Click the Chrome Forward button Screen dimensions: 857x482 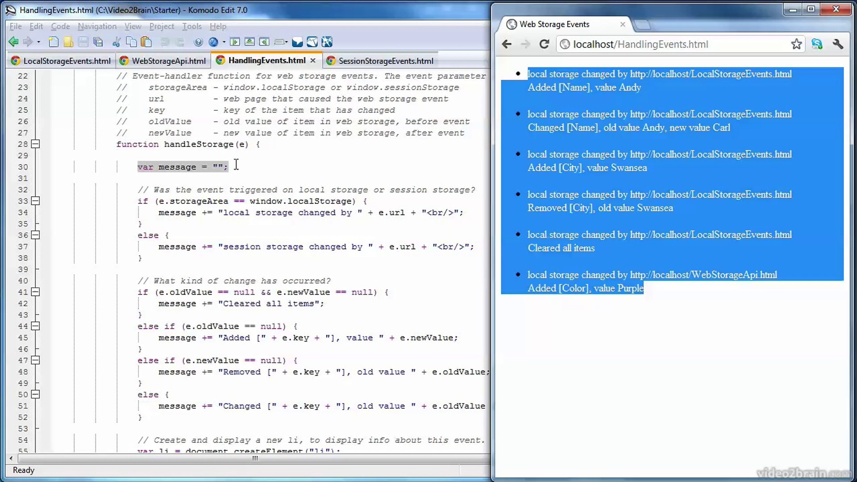pos(525,44)
